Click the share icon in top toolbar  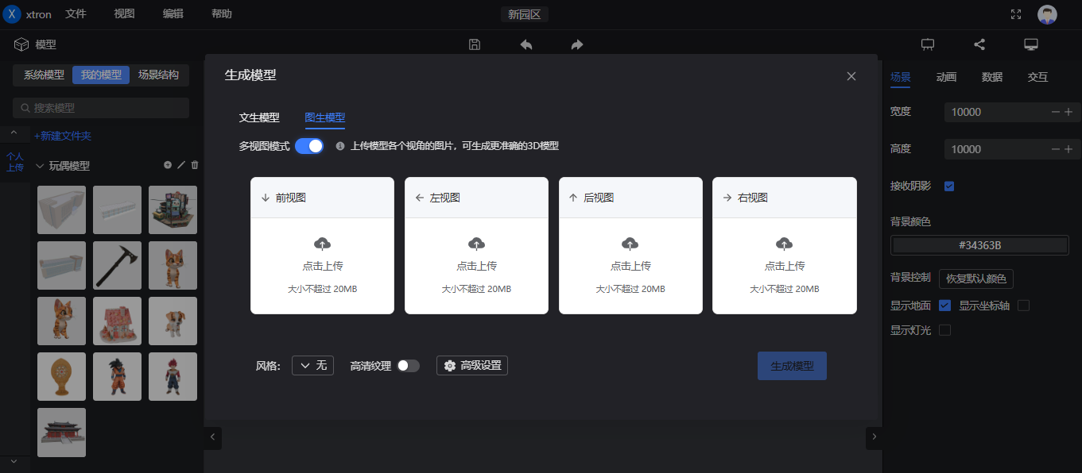pyautogui.click(x=979, y=44)
